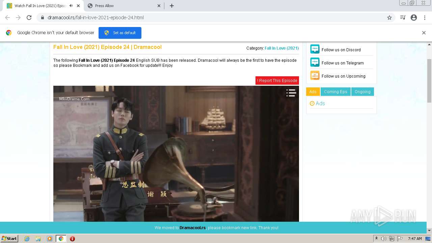
Task: Open Chrome profile avatar
Action: pos(414,18)
